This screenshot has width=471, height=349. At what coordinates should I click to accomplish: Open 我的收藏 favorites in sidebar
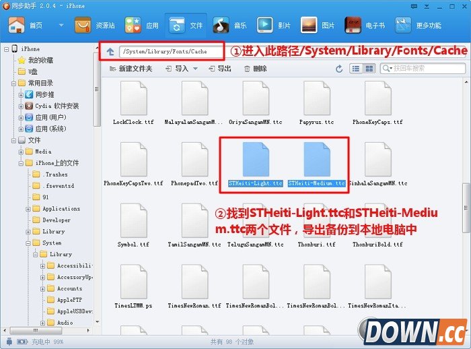[x=36, y=61]
